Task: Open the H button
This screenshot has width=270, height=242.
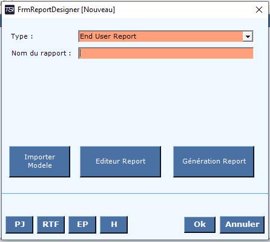Action: (114, 224)
